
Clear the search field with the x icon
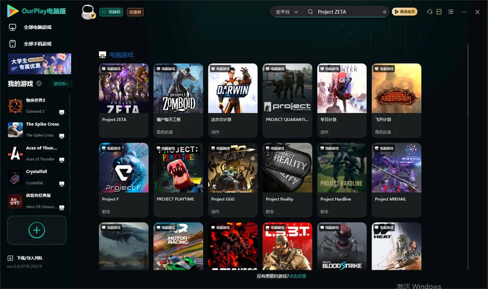[x=385, y=12]
